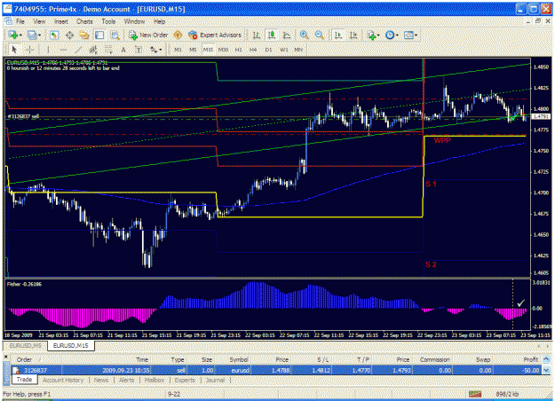Switch to M5 timeframe

(x=193, y=50)
